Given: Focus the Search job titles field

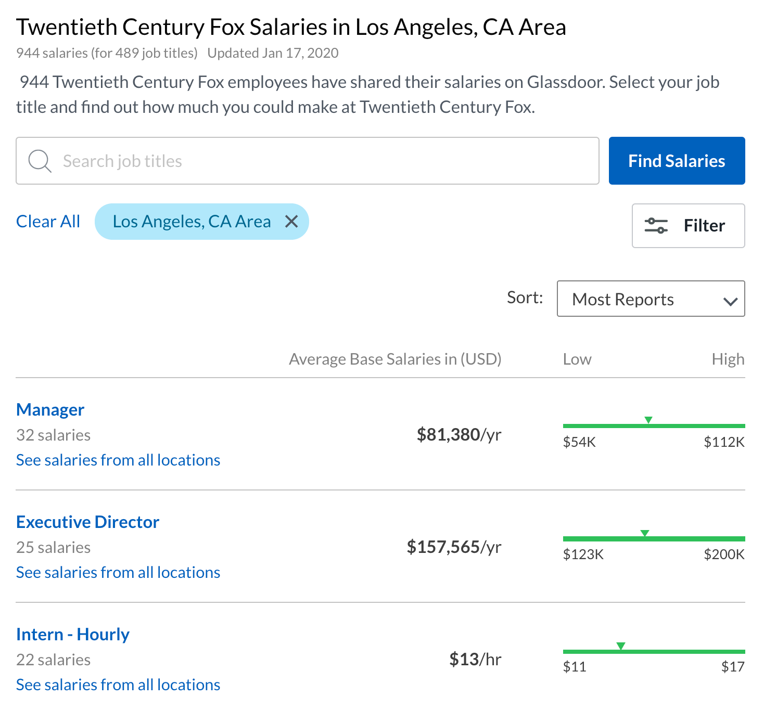Looking at the screenshot, I should pos(308,161).
